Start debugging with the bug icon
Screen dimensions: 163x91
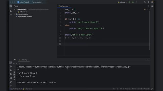[x=133, y=2]
